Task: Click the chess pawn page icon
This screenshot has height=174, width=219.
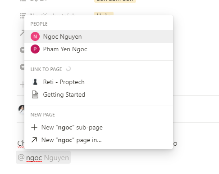Action: click(x=35, y=82)
